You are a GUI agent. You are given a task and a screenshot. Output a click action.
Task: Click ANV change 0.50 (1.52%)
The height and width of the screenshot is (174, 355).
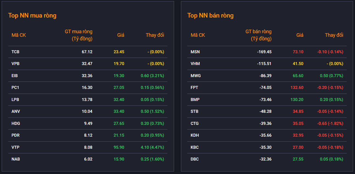point(152,111)
